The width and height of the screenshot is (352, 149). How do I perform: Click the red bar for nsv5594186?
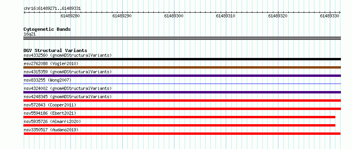pos(180,117)
